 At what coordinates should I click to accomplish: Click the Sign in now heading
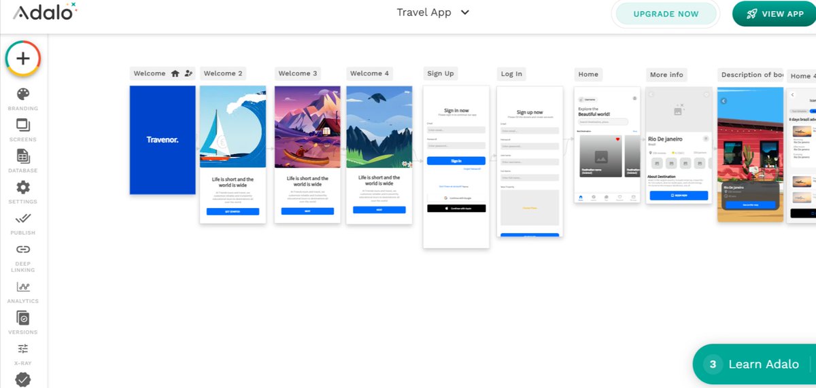coord(456,110)
